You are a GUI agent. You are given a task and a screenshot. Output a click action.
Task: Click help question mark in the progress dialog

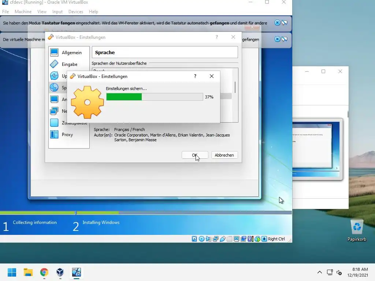click(195, 76)
